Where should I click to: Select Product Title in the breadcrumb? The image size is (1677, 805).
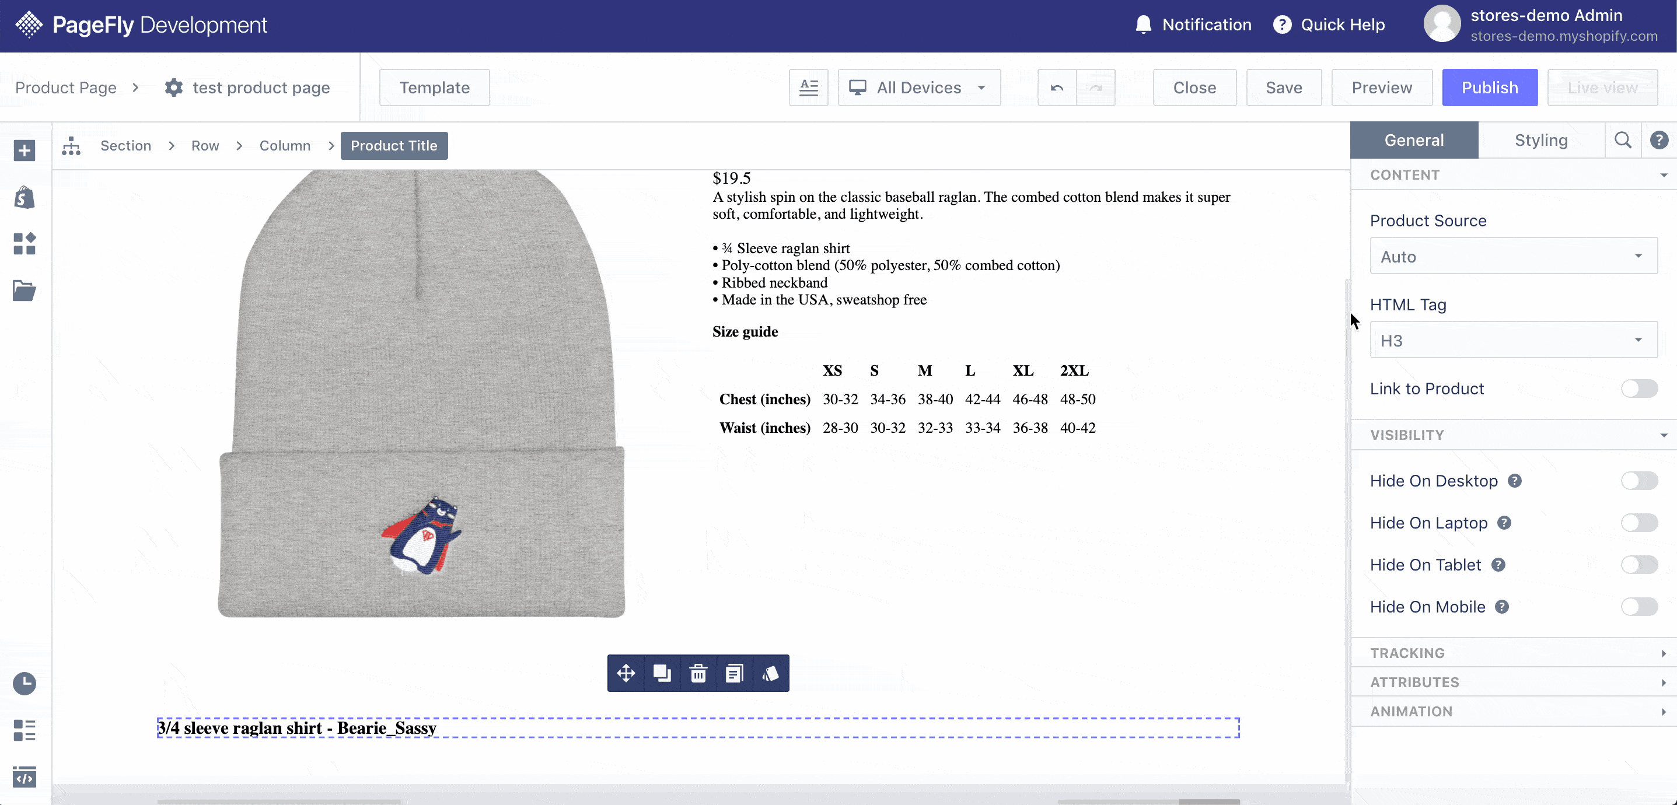[394, 146]
